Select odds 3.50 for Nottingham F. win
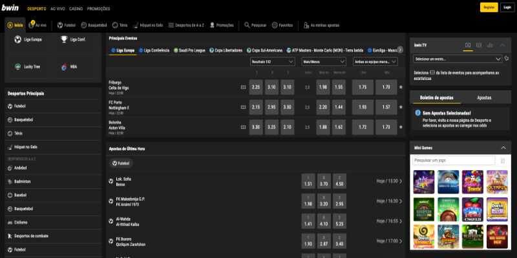 (x=288, y=107)
